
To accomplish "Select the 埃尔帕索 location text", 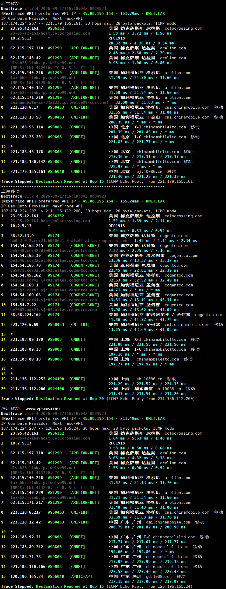I will [155, 256].
